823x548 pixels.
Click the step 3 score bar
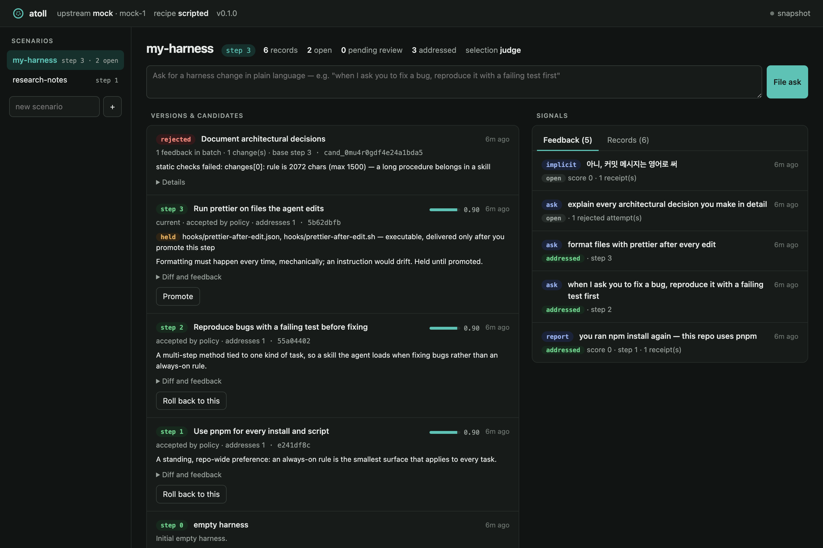coord(444,209)
